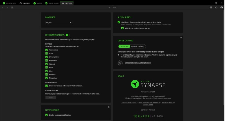Click the green Synapse icon on the first tab
The image size is (225, 122).
[4, 3]
